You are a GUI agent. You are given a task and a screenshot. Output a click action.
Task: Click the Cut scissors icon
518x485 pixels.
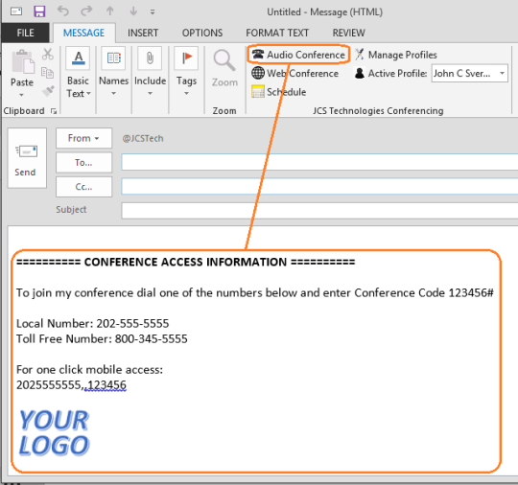pos(48,54)
